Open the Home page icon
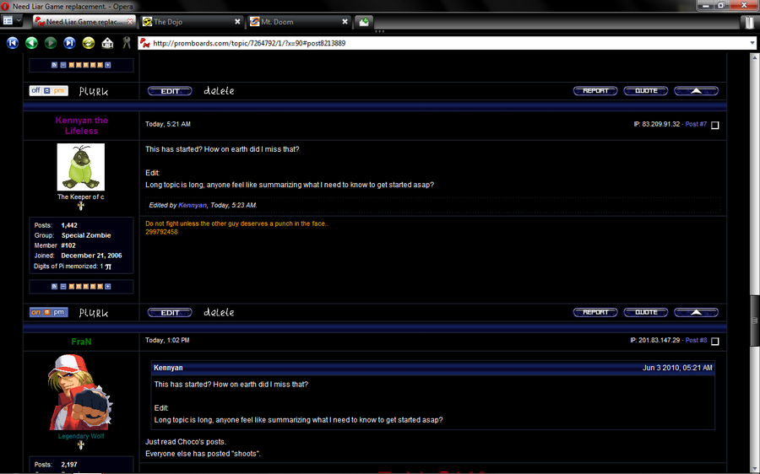 tap(107, 43)
